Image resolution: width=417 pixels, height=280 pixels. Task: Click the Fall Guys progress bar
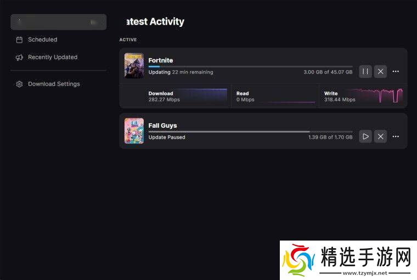[251, 132]
